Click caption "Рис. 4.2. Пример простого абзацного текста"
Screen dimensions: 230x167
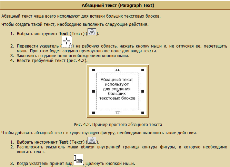pos(118,125)
